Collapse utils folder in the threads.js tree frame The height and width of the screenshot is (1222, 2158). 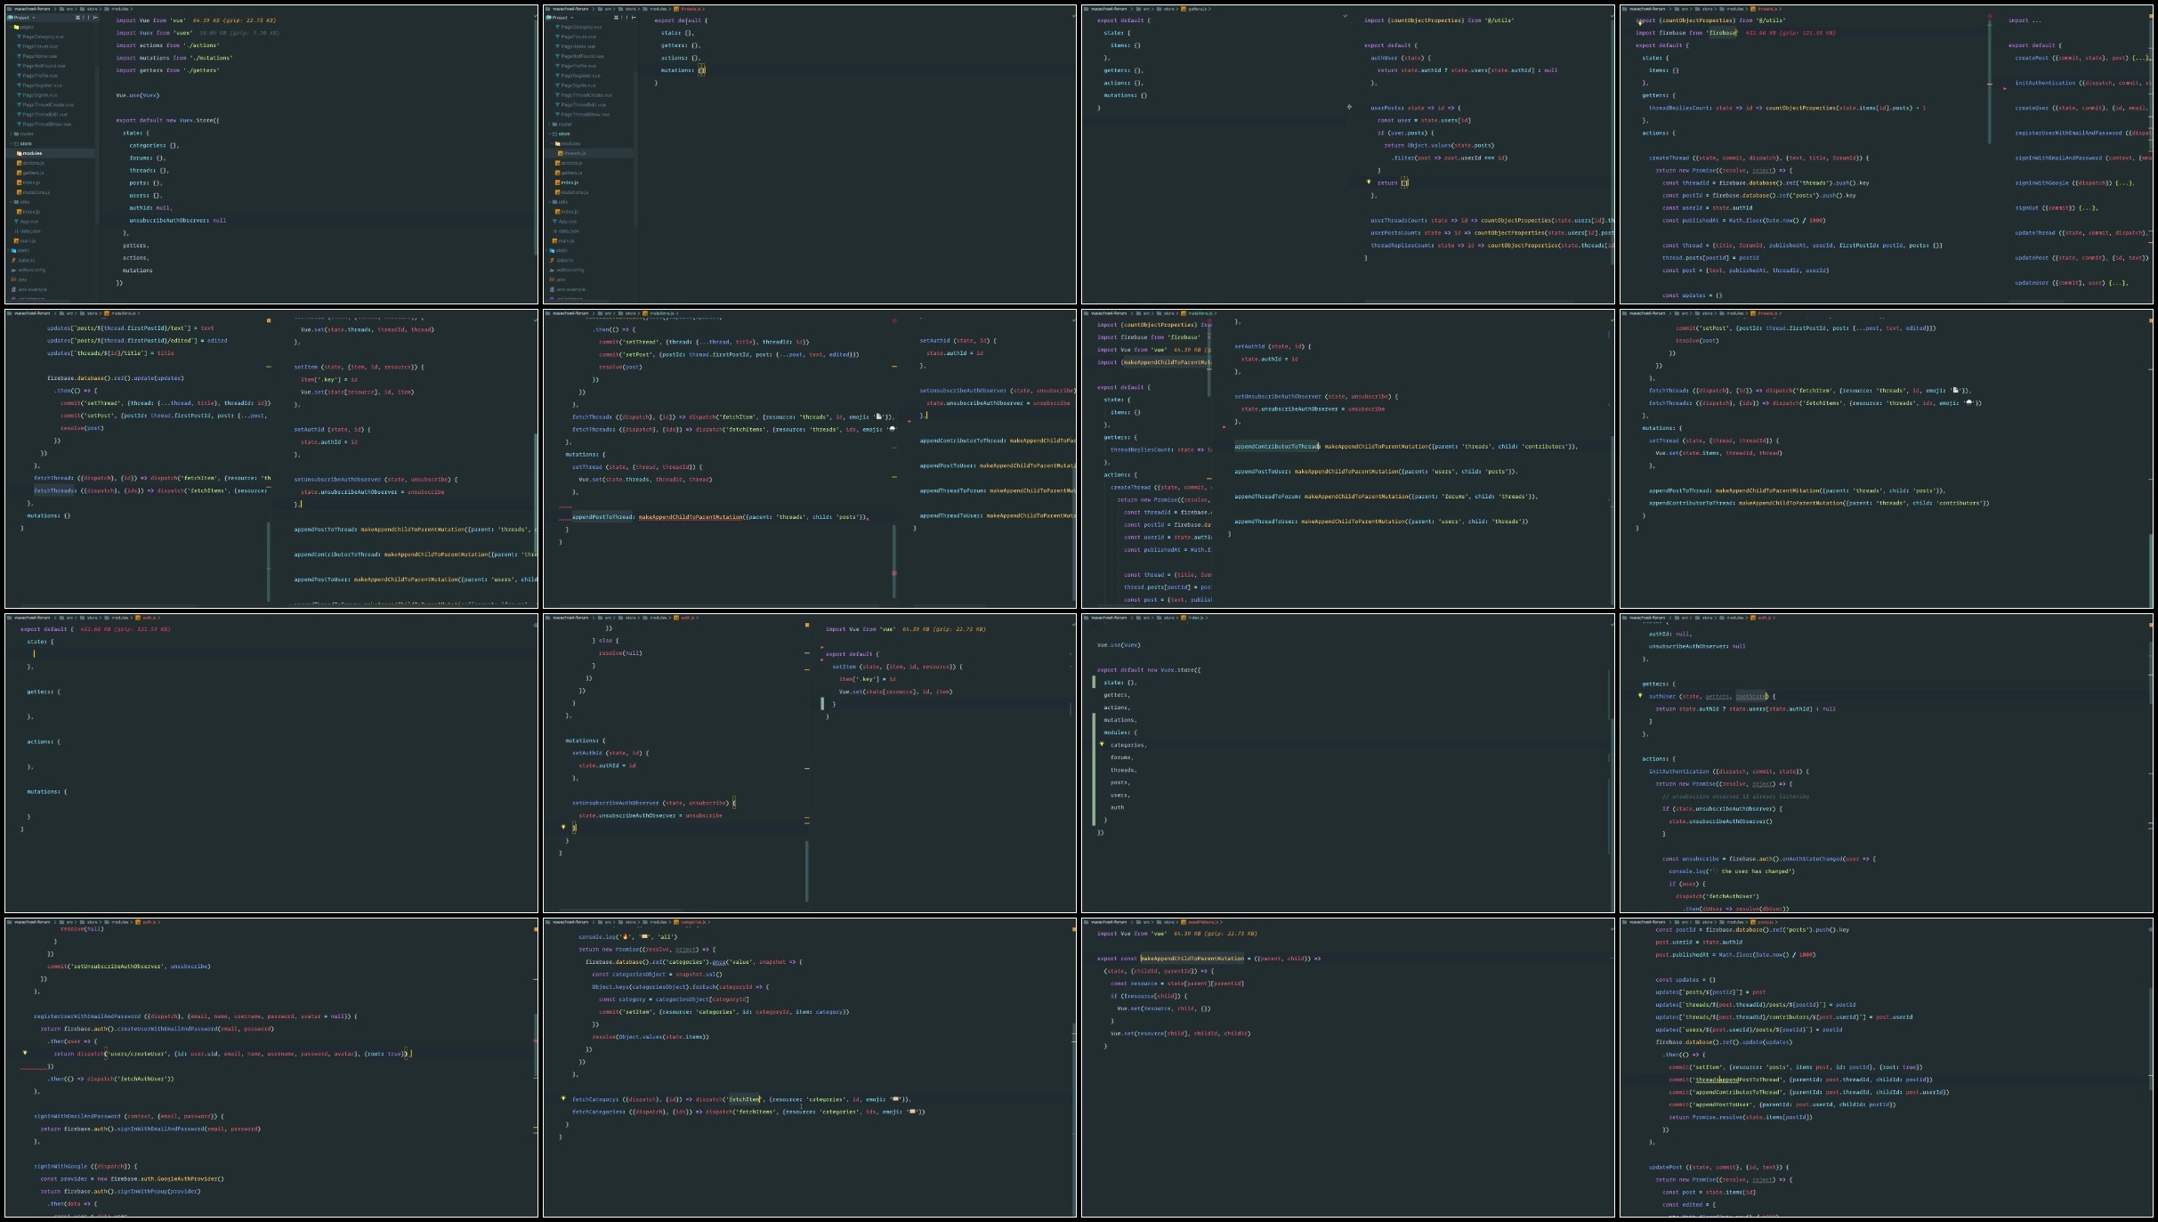[x=549, y=202]
